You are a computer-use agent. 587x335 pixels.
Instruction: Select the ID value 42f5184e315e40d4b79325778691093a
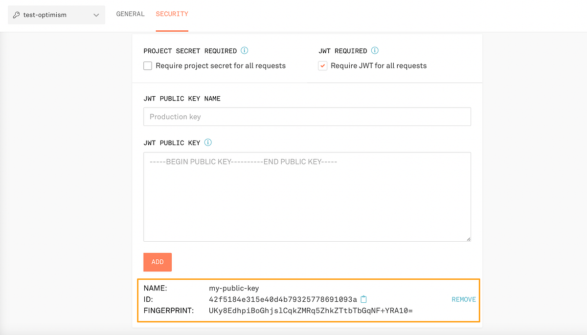(283, 299)
